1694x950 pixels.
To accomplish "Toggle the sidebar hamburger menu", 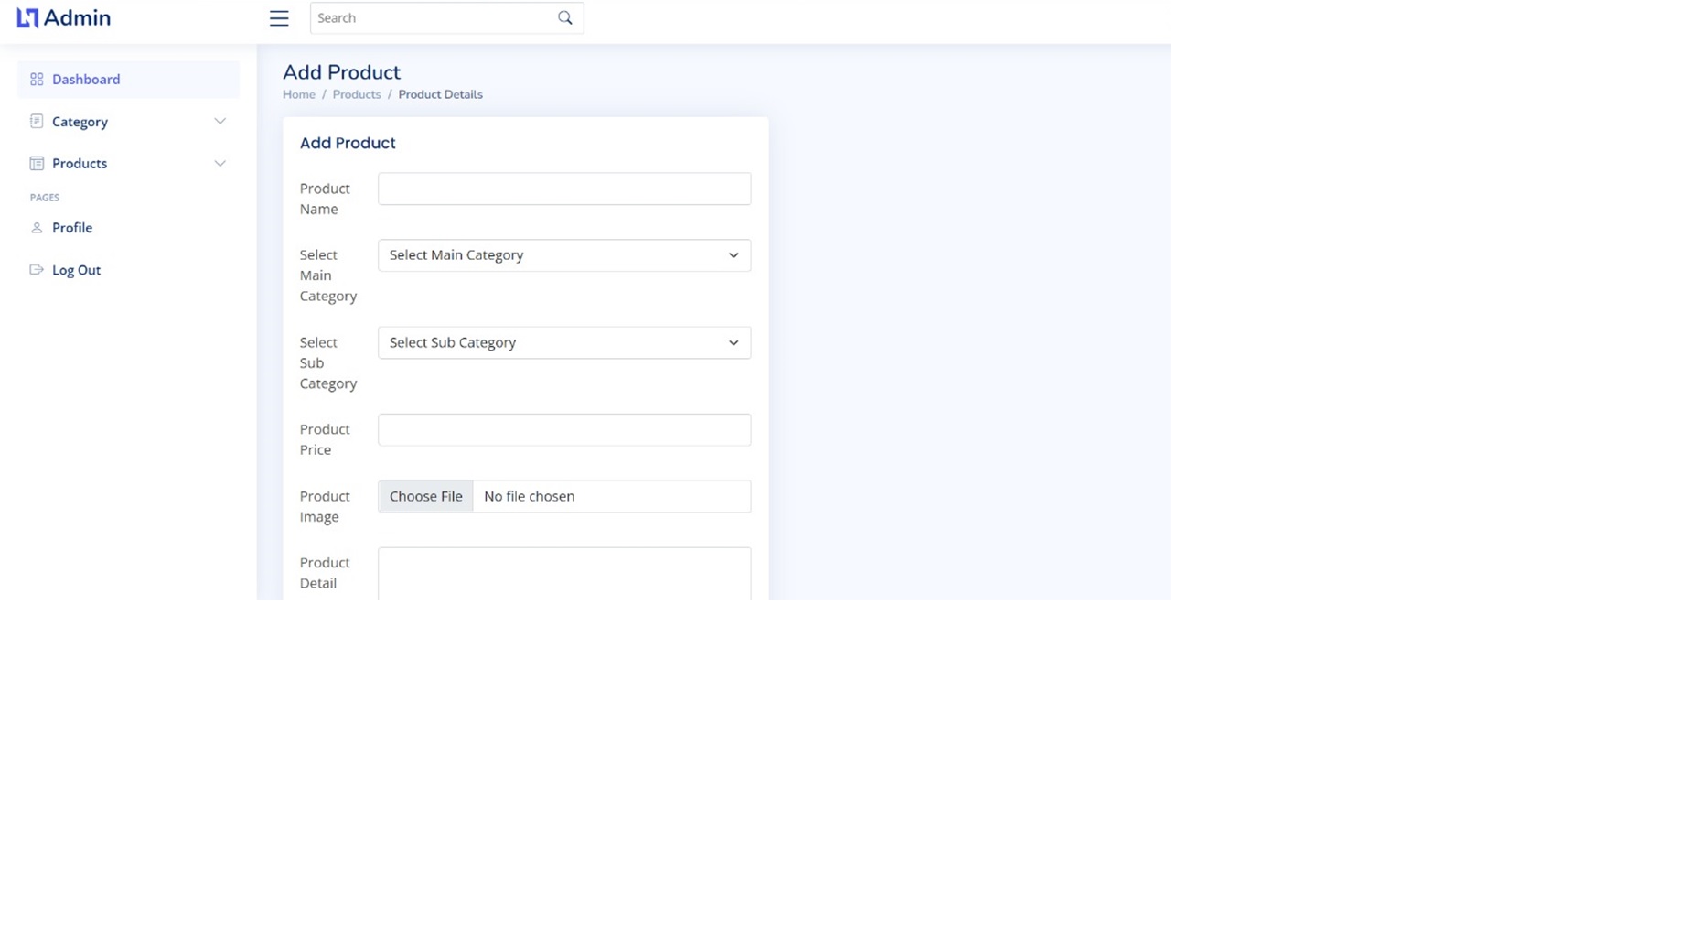I will (279, 18).
